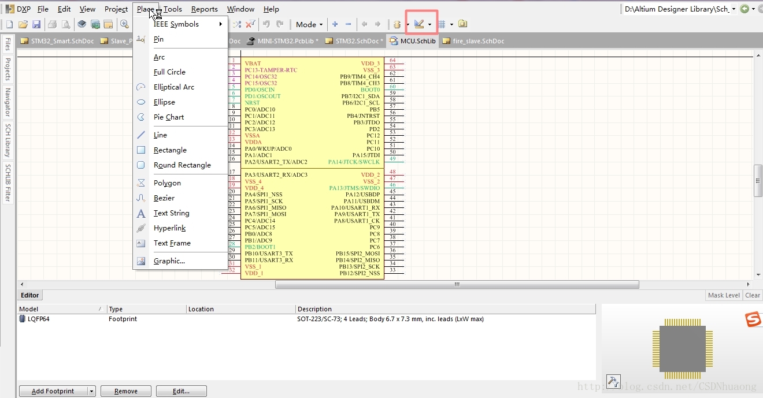
Task: Open the SCH Library side panel tab
Action: point(8,140)
